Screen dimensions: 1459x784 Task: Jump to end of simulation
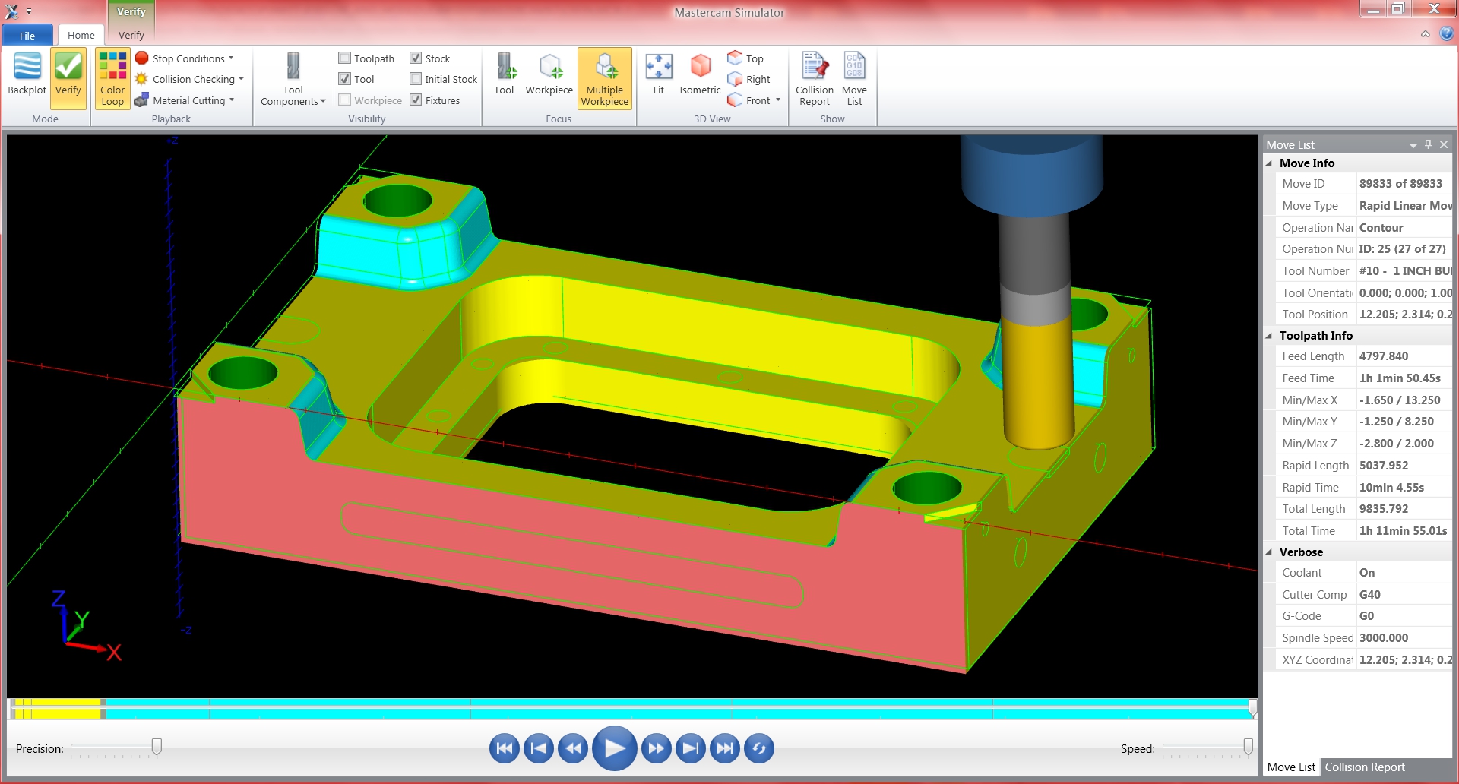coord(725,748)
